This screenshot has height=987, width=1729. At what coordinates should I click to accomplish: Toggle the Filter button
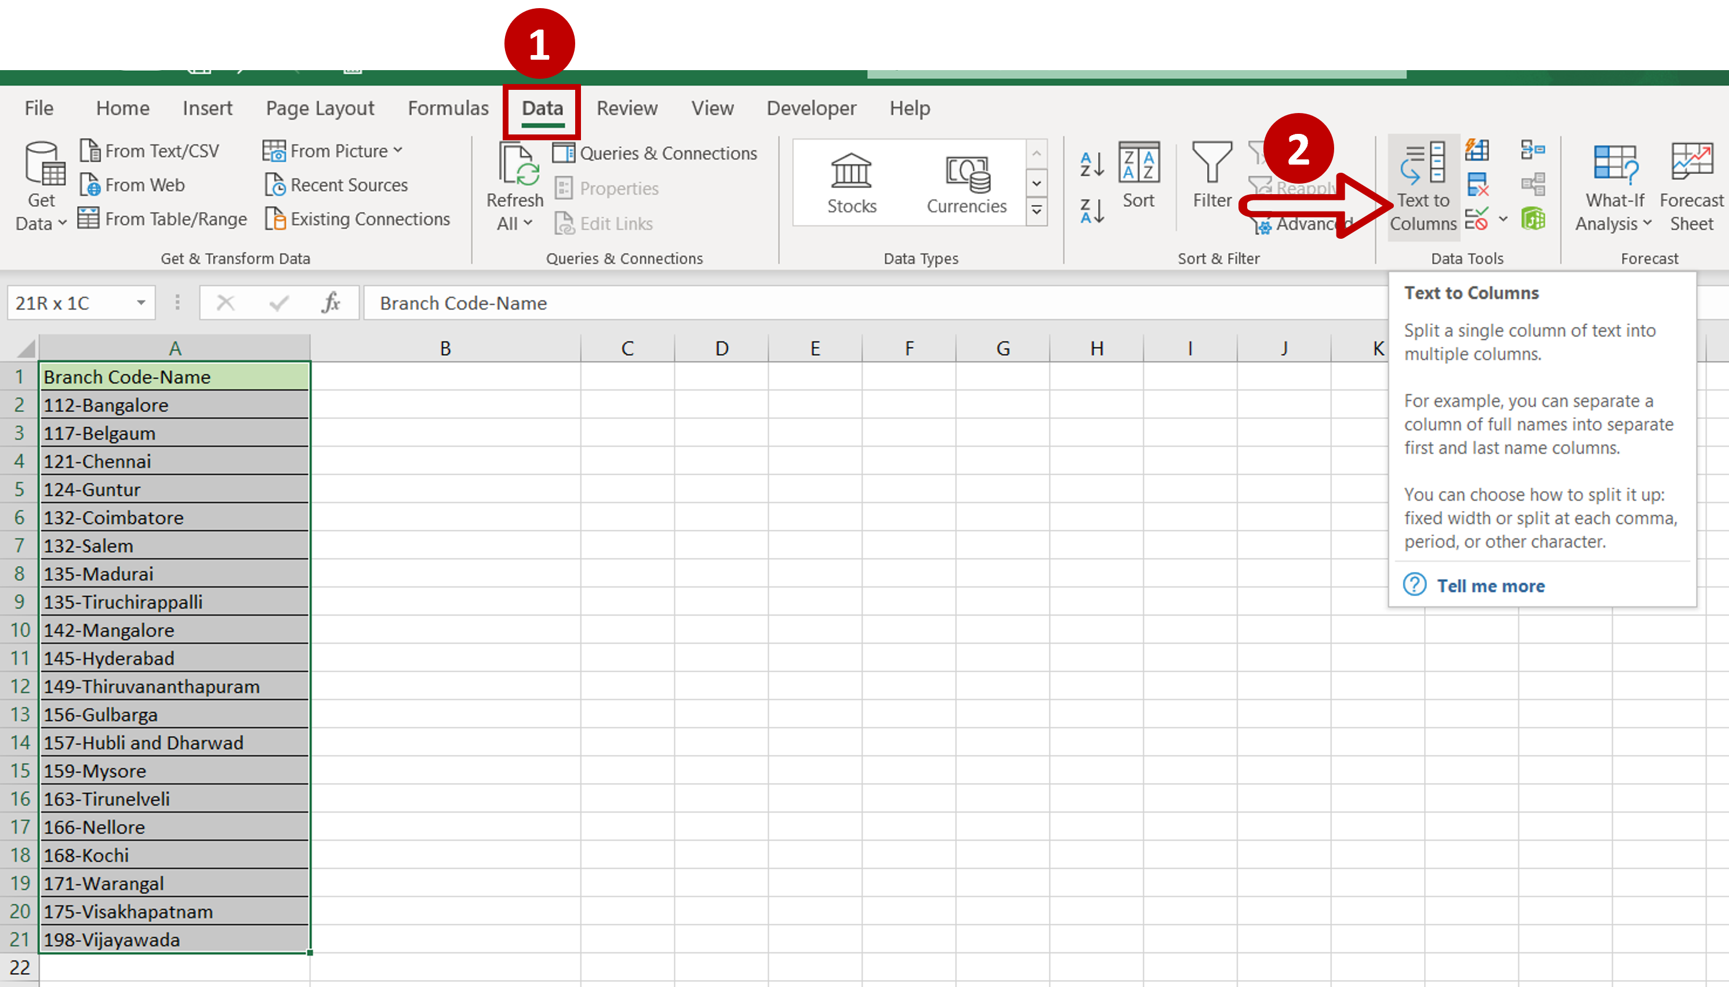(1212, 176)
